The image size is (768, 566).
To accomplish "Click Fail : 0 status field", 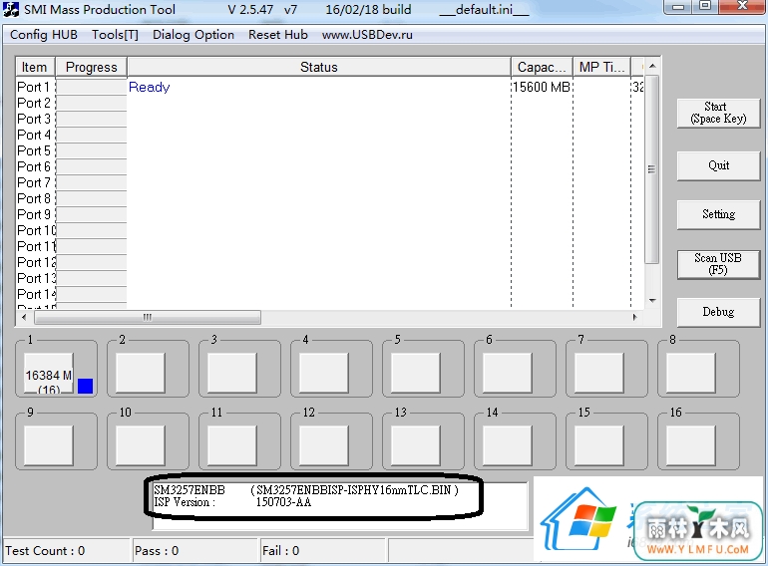I will (323, 551).
